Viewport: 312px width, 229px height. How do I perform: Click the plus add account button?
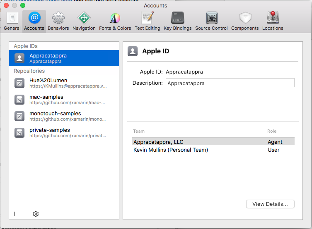point(15,214)
